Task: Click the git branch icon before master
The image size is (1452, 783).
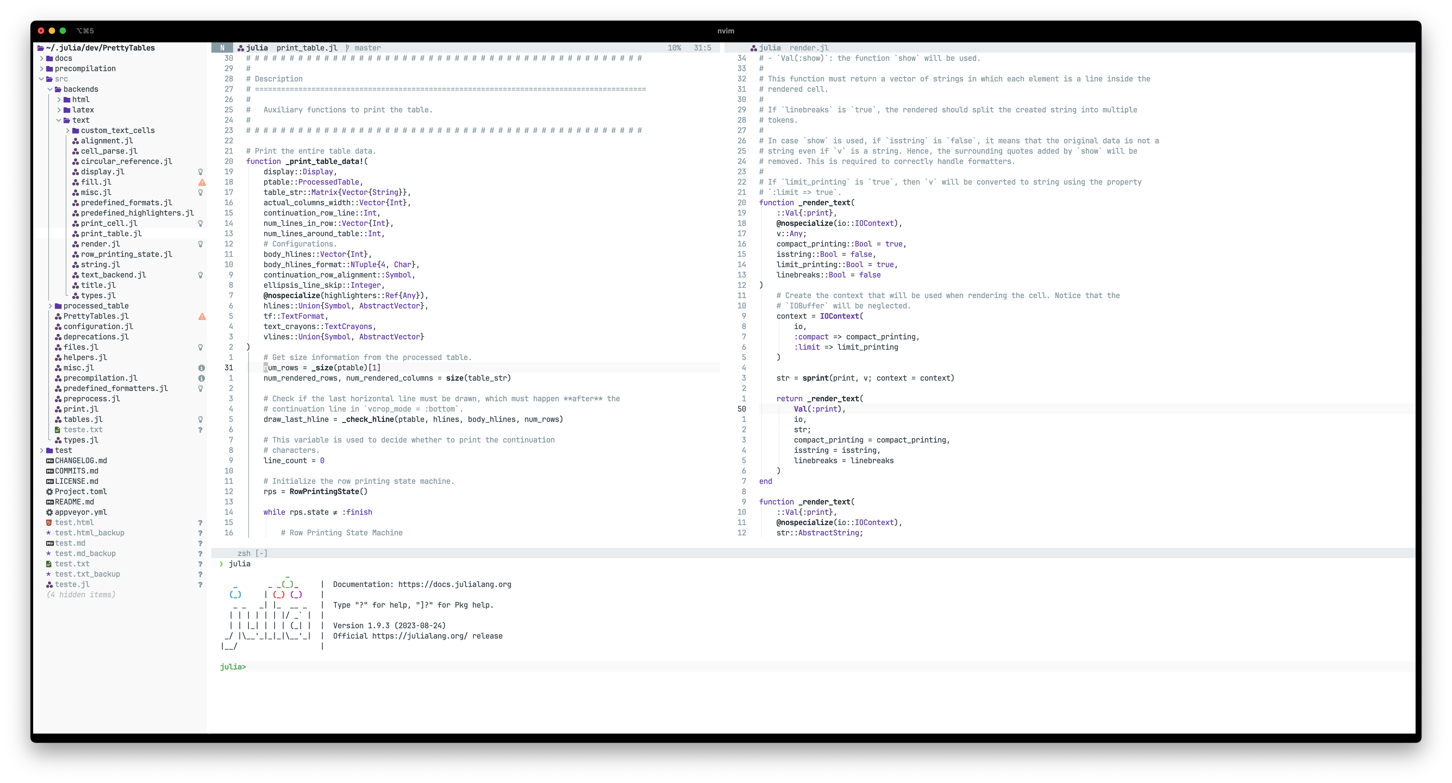Action: (x=347, y=48)
